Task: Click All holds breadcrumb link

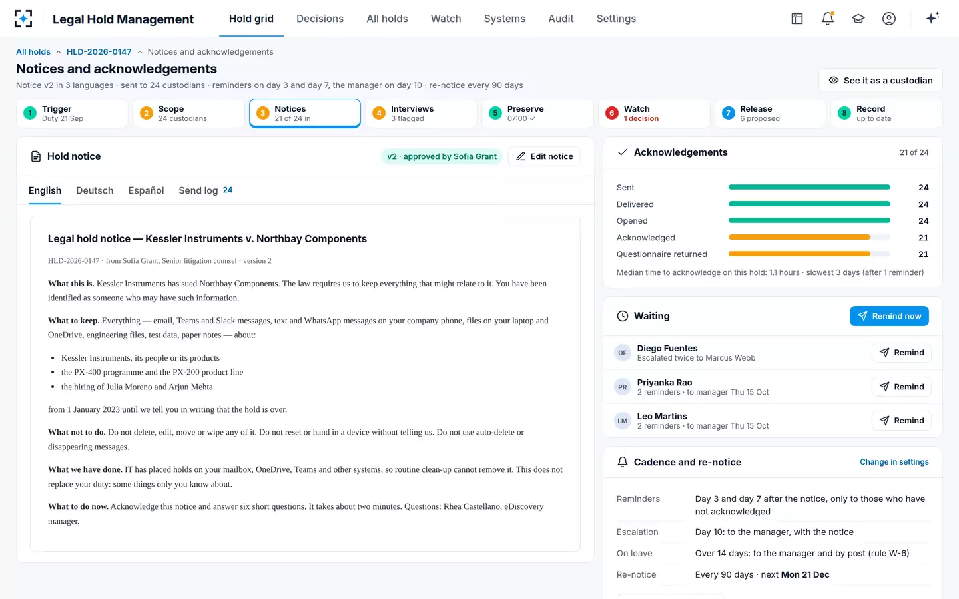Action: click(33, 52)
